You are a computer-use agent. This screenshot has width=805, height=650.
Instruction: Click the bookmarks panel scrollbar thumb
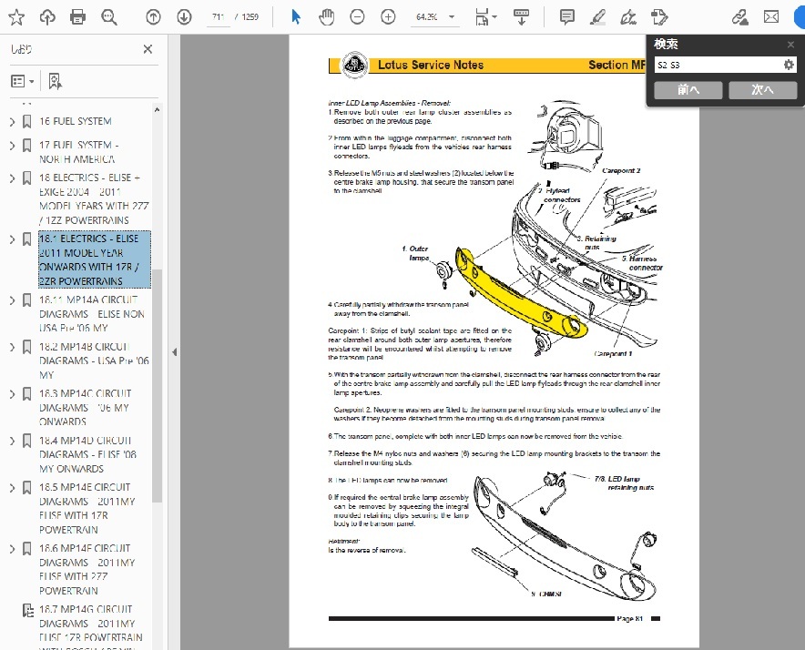coord(158,385)
